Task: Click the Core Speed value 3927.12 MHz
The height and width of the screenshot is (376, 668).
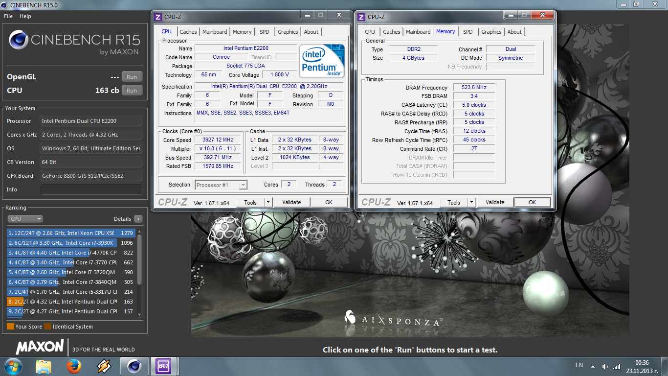Action: [219, 140]
